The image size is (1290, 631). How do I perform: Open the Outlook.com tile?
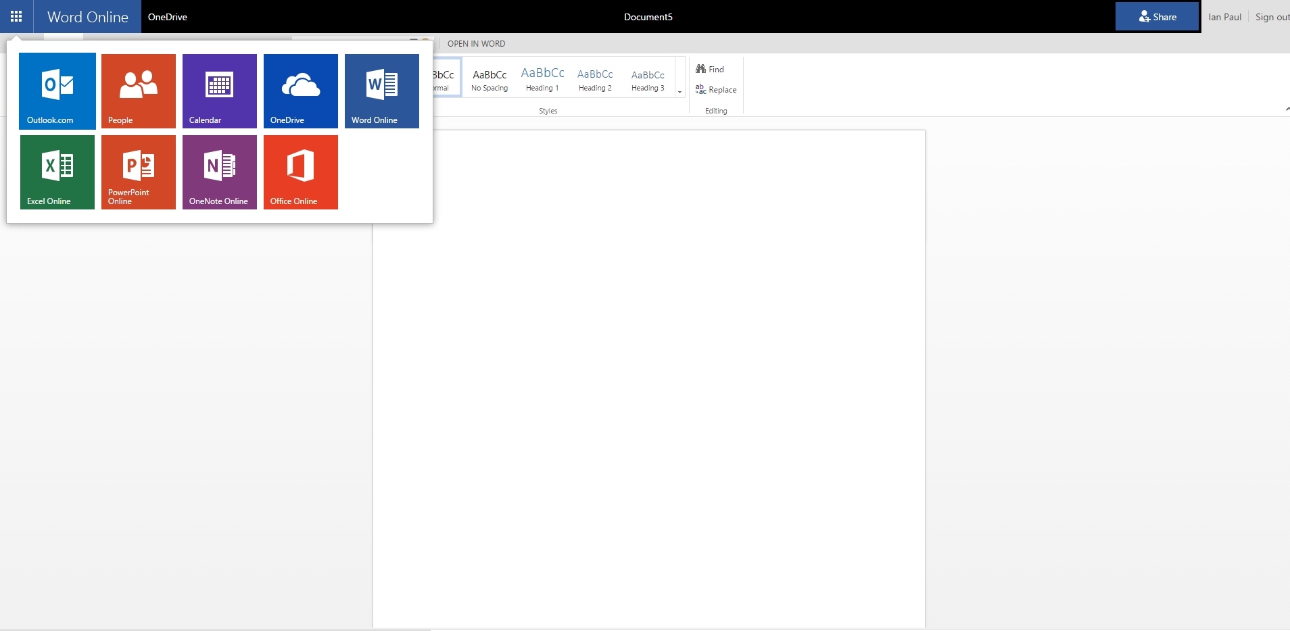(x=57, y=91)
